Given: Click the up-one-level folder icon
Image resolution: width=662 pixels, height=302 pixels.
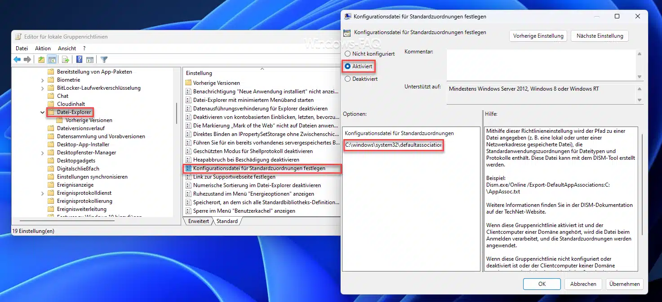Looking at the screenshot, I should [41, 60].
